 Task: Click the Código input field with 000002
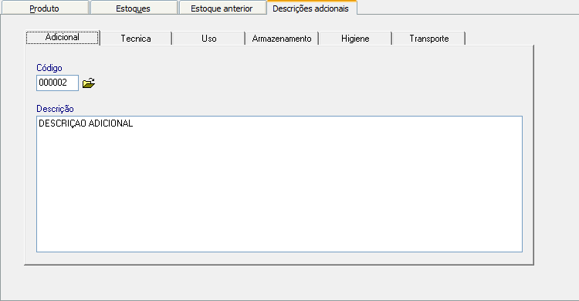pyautogui.click(x=58, y=83)
